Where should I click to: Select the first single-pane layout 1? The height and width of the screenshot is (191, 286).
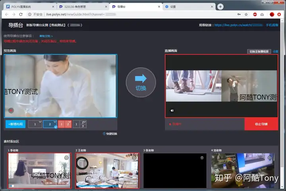click(x=35, y=124)
